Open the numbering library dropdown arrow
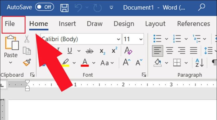Image resolution: width=217 pixels, height=120 pixels. (186, 39)
